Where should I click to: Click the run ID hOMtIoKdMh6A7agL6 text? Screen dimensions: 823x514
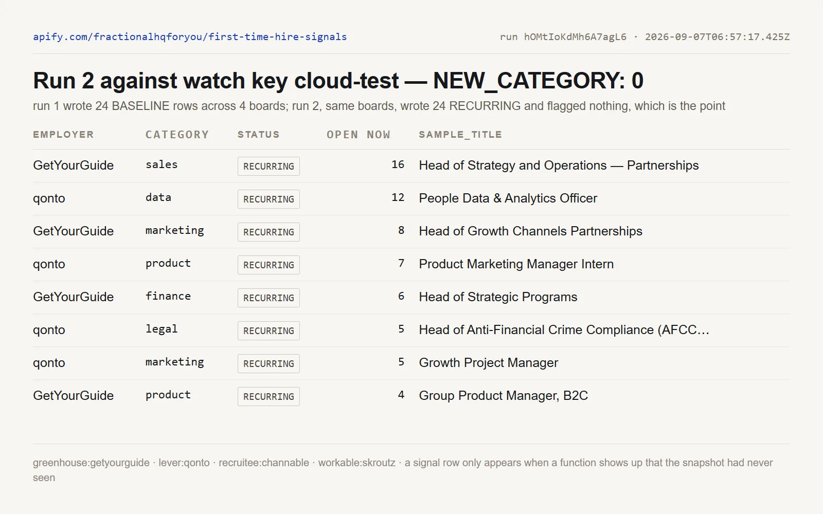pyautogui.click(x=575, y=36)
